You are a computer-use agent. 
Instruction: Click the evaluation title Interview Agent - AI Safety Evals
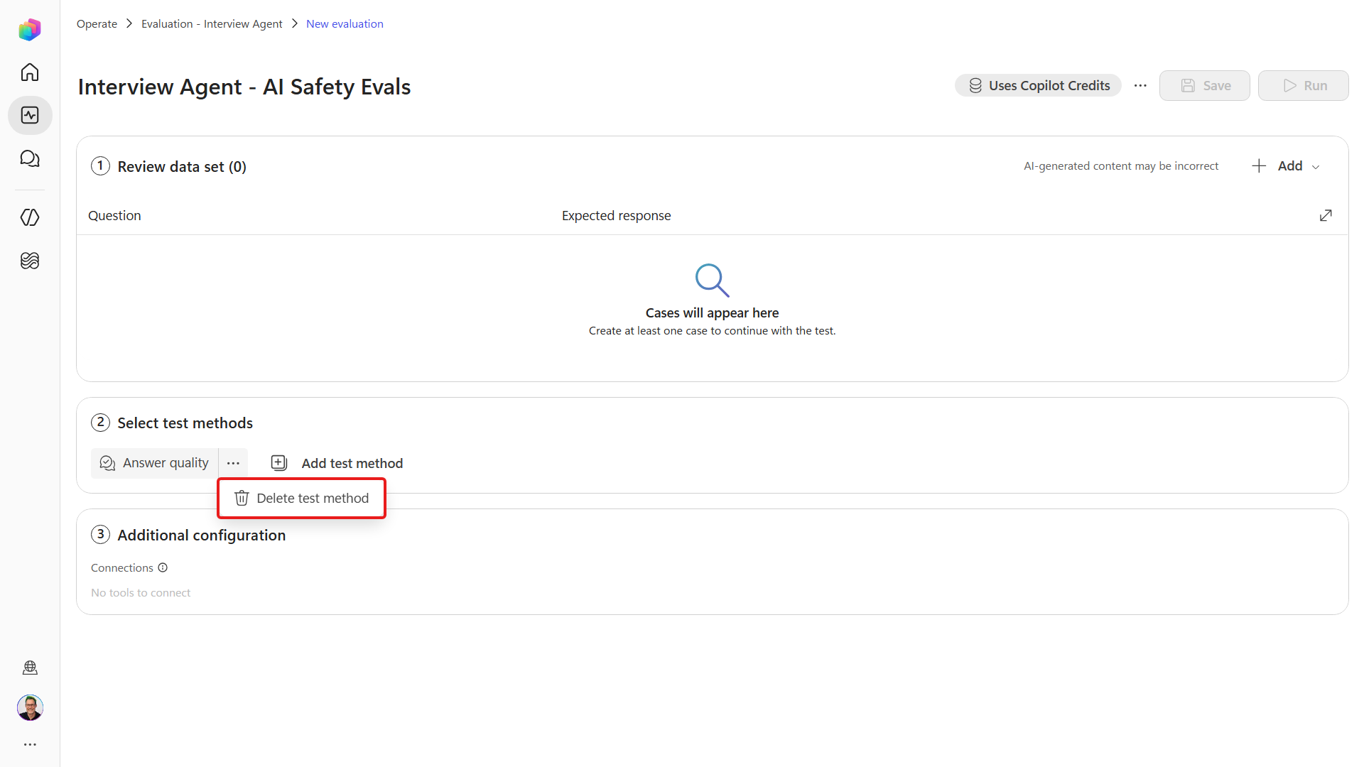pyautogui.click(x=244, y=87)
